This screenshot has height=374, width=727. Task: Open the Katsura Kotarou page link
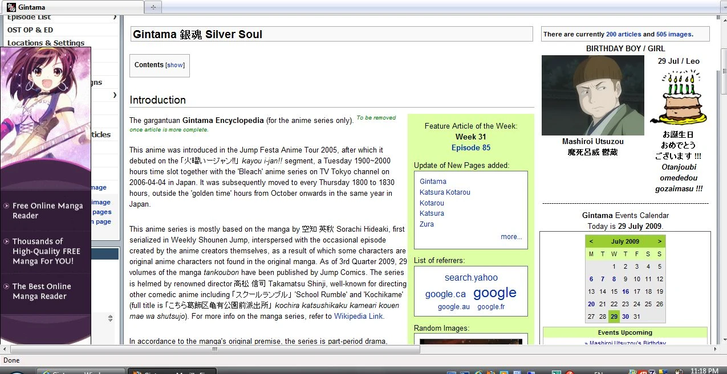[445, 192]
